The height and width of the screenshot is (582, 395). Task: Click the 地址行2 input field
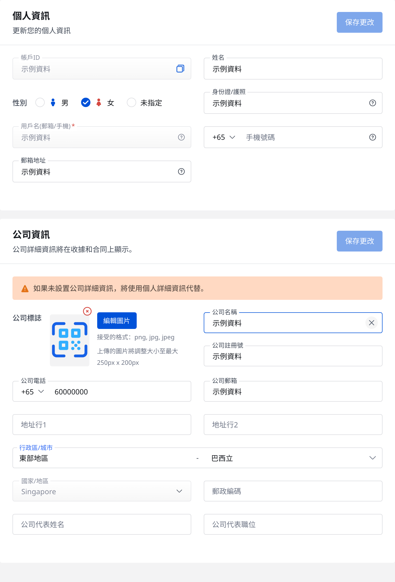coord(293,425)
